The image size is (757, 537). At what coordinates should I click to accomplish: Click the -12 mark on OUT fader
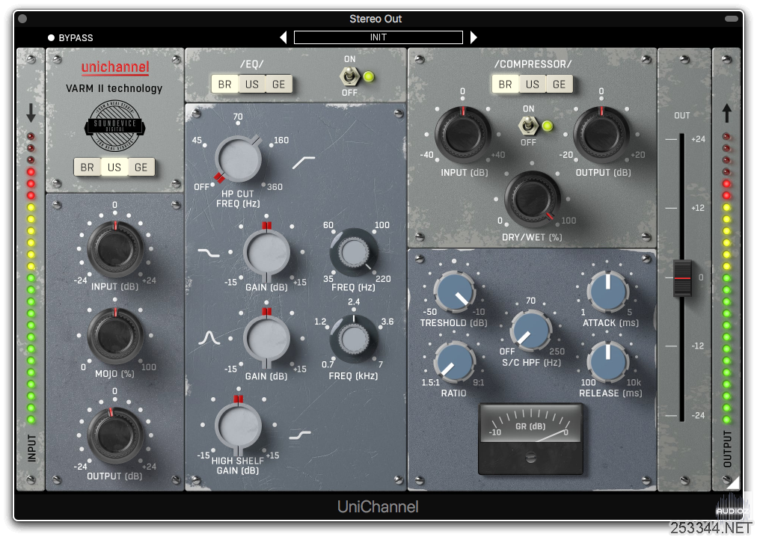click(x=698, y=346)
